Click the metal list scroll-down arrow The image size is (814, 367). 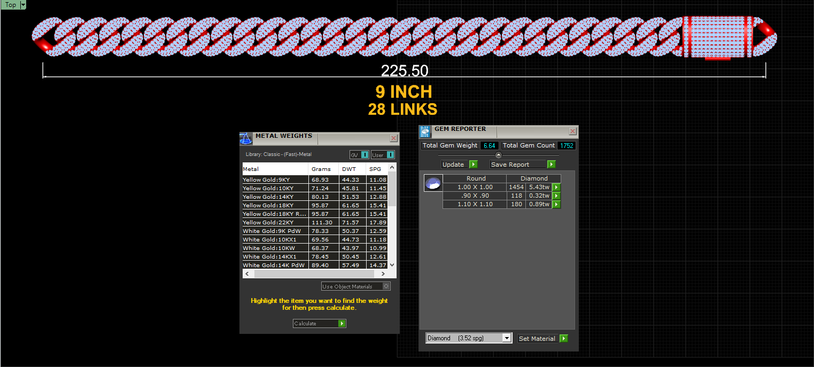click(x=392, y=264)
